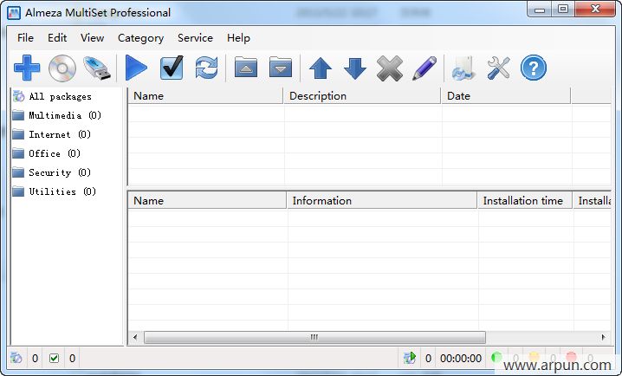Move item up with blue up arrow
Image resolution: width=622 pixels, height=376 pixels.
pos(321,68)
